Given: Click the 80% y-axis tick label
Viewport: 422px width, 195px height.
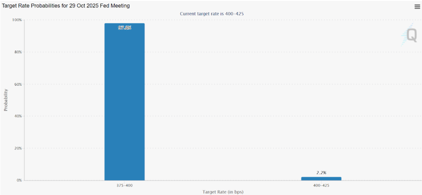Looking at the screenshot, I should (x=18, y=52).
